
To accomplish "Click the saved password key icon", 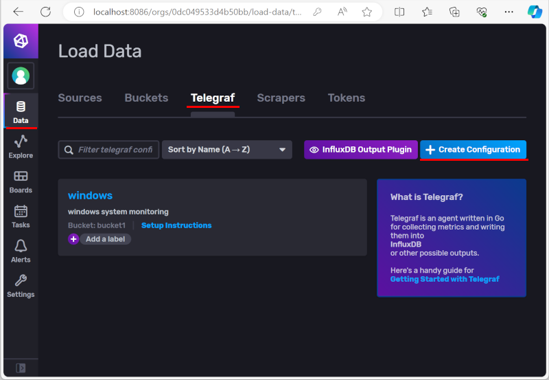I will 317,12.
